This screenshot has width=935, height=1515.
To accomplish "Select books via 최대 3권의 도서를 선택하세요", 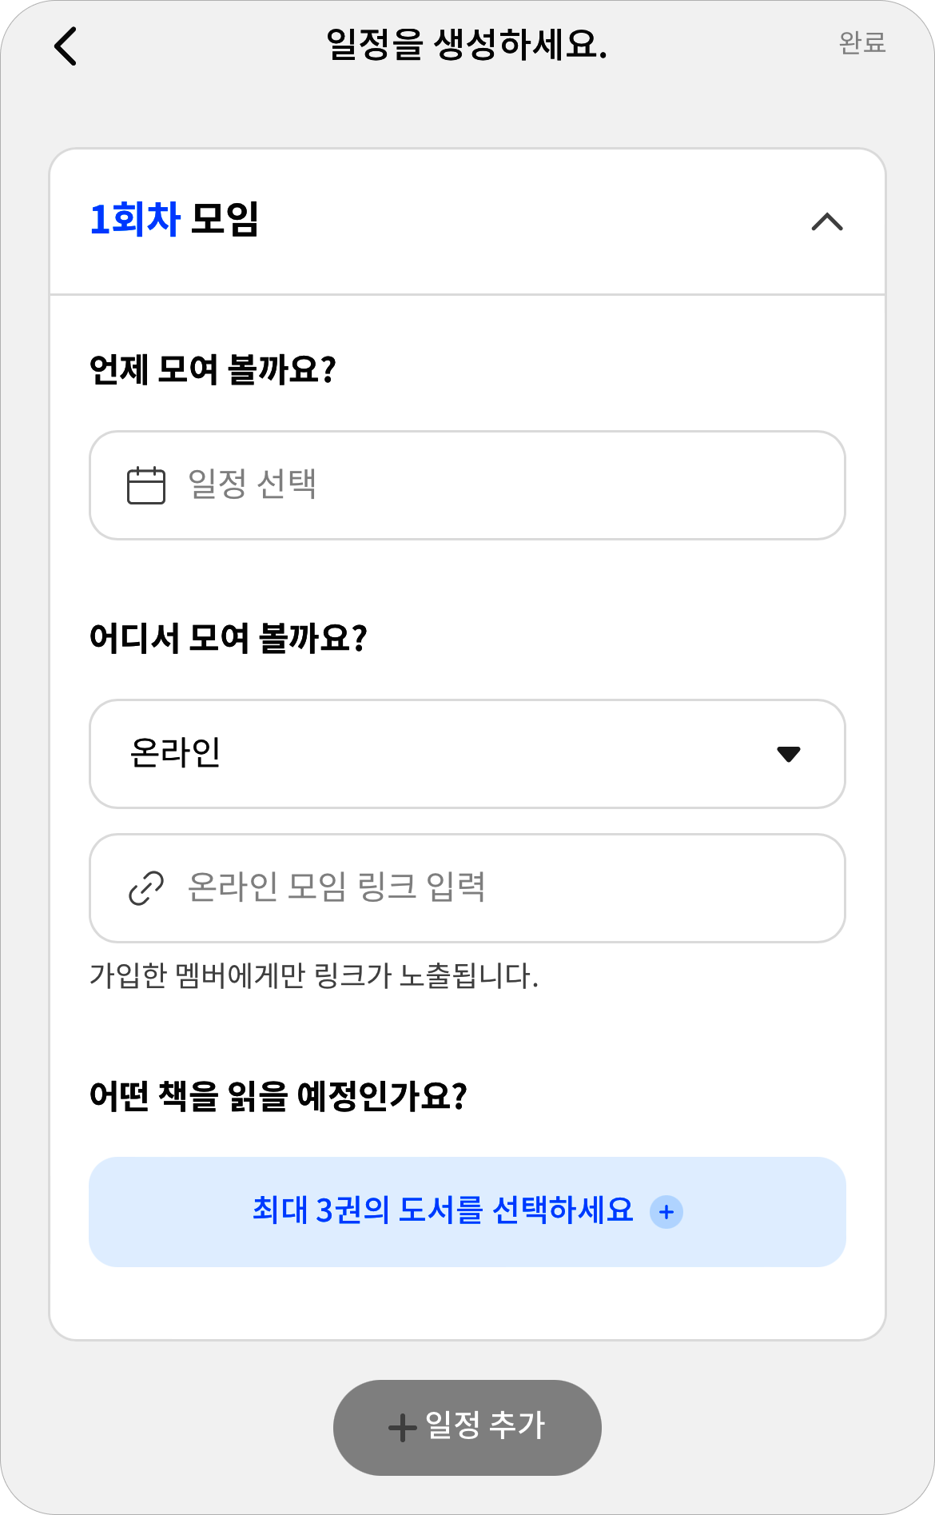I will [x=467, y=1212].
